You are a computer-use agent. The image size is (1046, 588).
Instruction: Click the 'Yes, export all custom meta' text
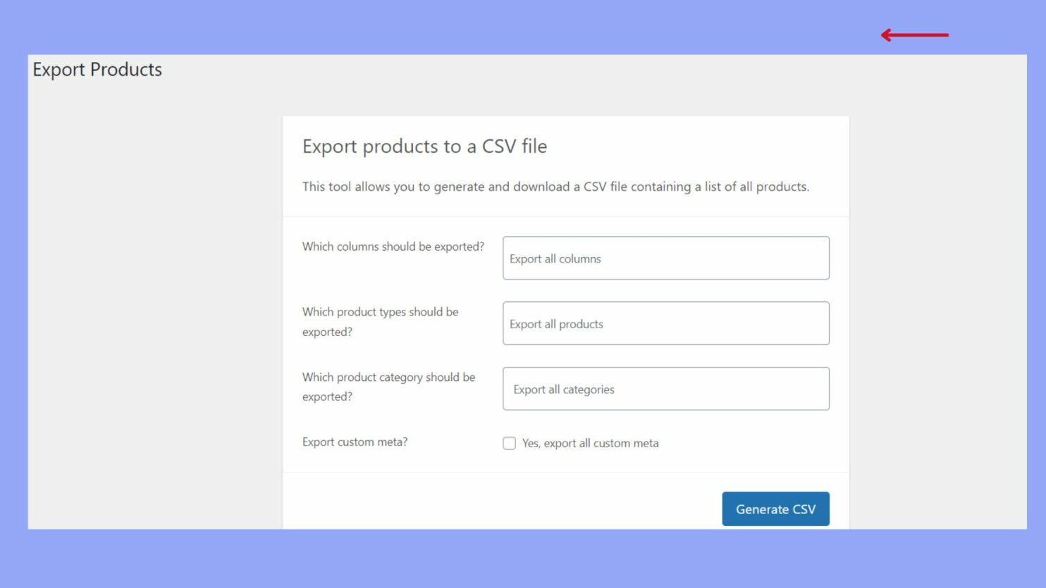coord(590,443)
